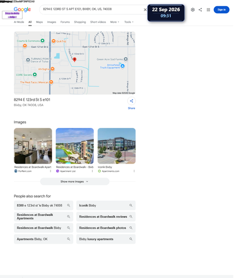236x278 pixels.
Task: Open options for Apartments.com image result
Action: pos(134,171)
